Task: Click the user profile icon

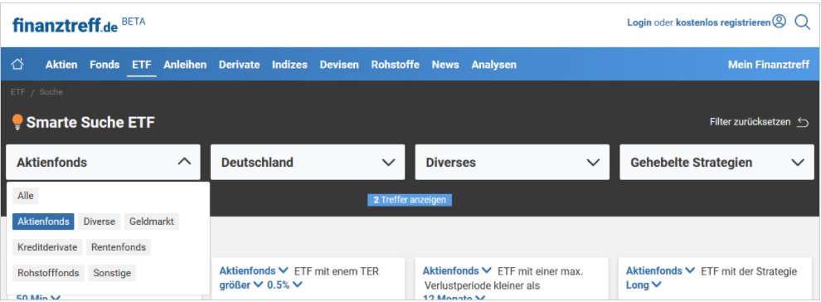Action: [779, 22]
